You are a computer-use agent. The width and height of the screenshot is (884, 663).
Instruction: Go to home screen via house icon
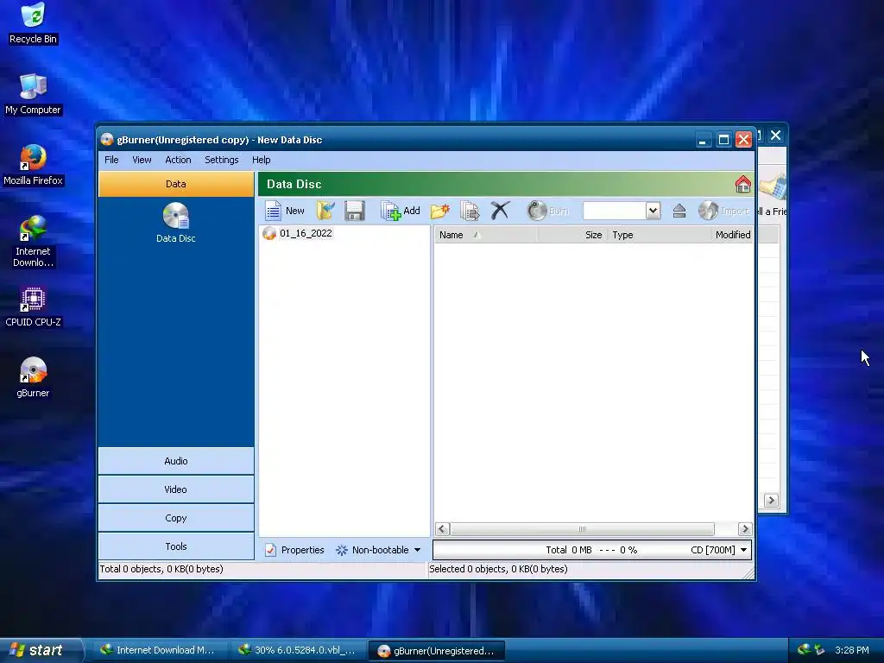click(743, 184)
